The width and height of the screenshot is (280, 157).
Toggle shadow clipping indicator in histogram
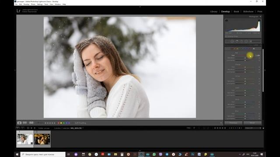227,20
